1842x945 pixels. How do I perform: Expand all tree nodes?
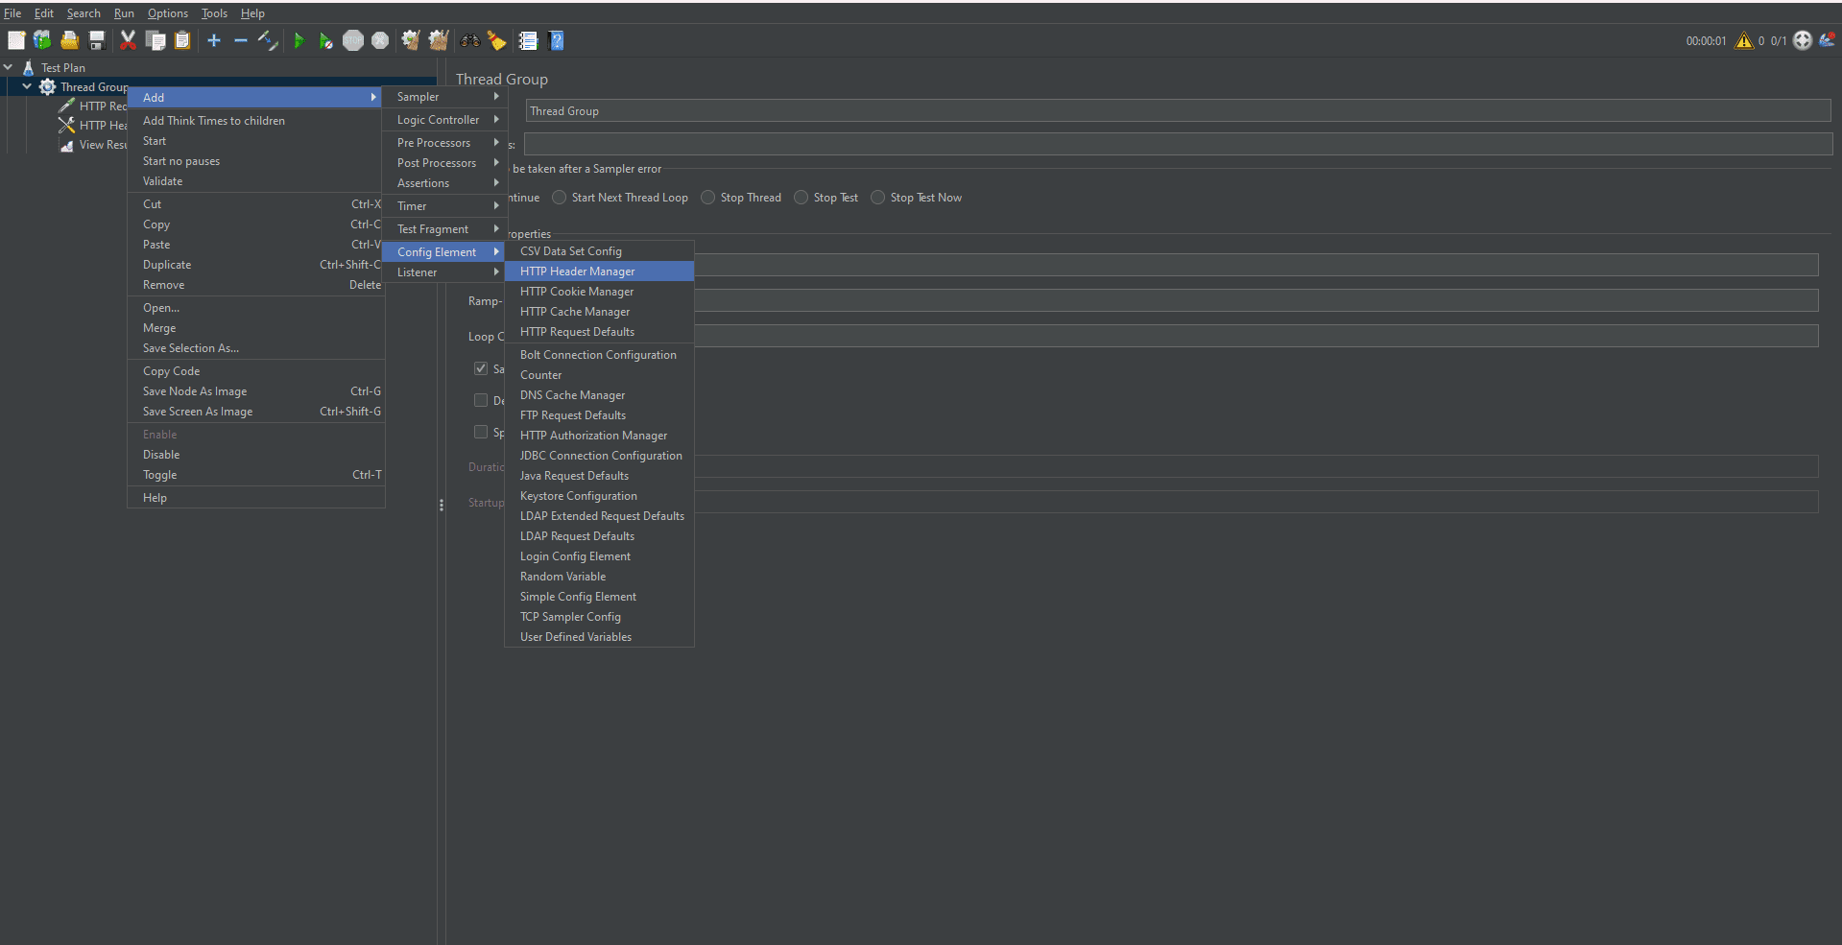click(x=213, y=40)
